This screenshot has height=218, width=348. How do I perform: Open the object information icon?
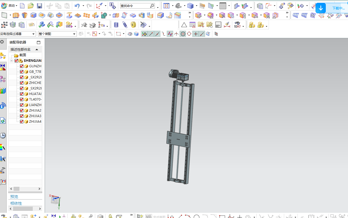click(112, 6)
